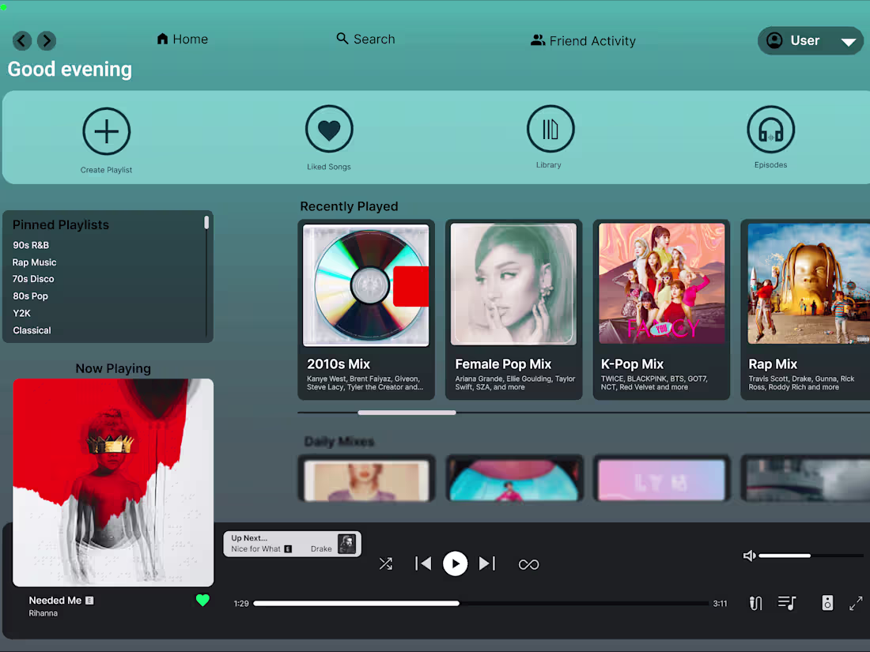Mute using the volume speaker icon

pyautogui.click(x=749, y=556)
